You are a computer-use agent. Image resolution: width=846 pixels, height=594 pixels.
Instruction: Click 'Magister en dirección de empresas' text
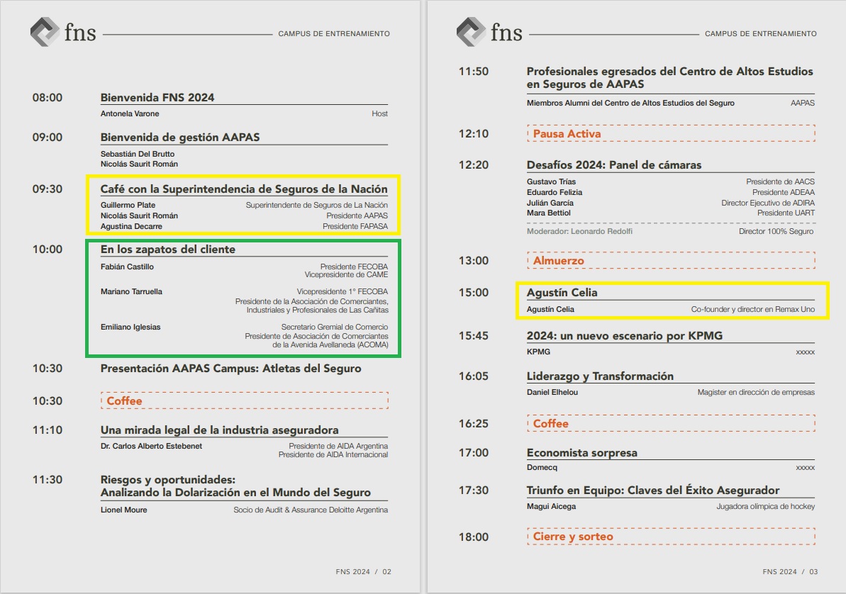[756, 392]
